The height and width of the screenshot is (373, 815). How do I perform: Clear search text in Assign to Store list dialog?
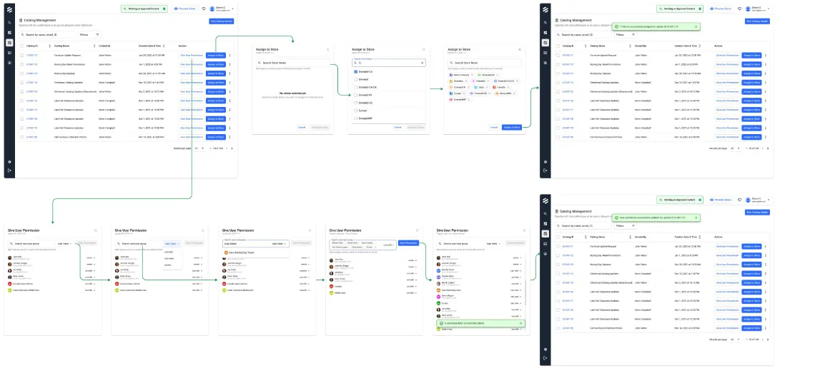[x=422, y=63]
